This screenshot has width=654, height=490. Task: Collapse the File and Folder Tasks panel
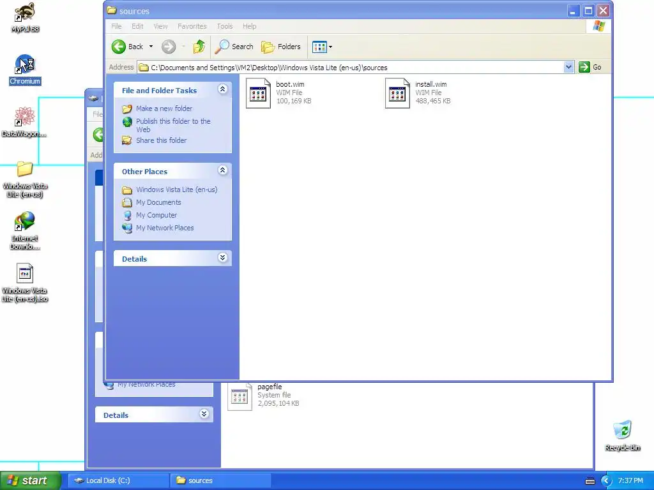tap(223, 89)
